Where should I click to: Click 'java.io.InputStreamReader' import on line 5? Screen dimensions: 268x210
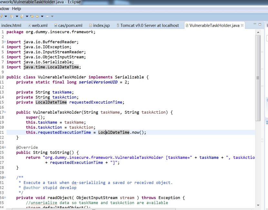54,52
